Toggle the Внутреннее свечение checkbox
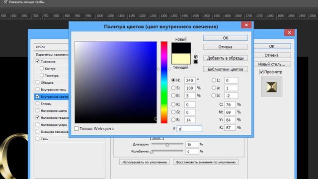Viewport: 318px width, 179px height. point(38,96)
